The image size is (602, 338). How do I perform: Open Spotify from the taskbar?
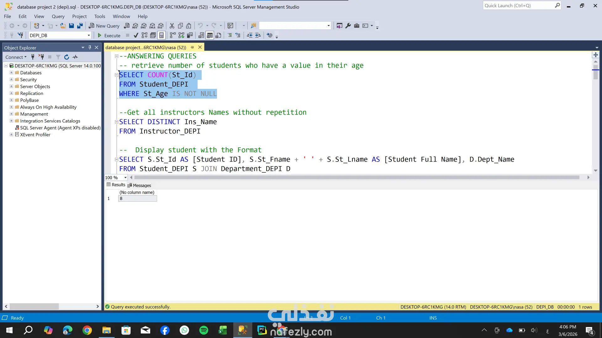[204, 330]
